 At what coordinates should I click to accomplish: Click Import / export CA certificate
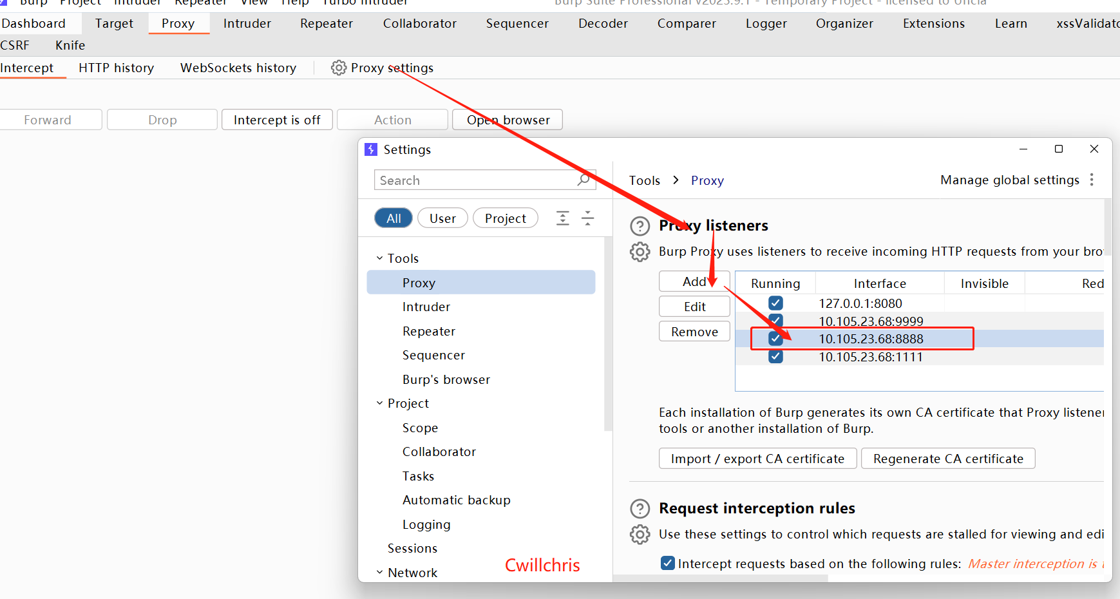[757, 459]
